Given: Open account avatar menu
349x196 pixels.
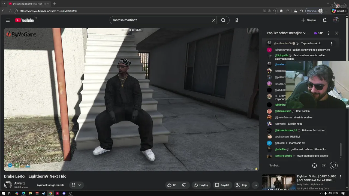Looking at the screenshot, I should [336, 20].
